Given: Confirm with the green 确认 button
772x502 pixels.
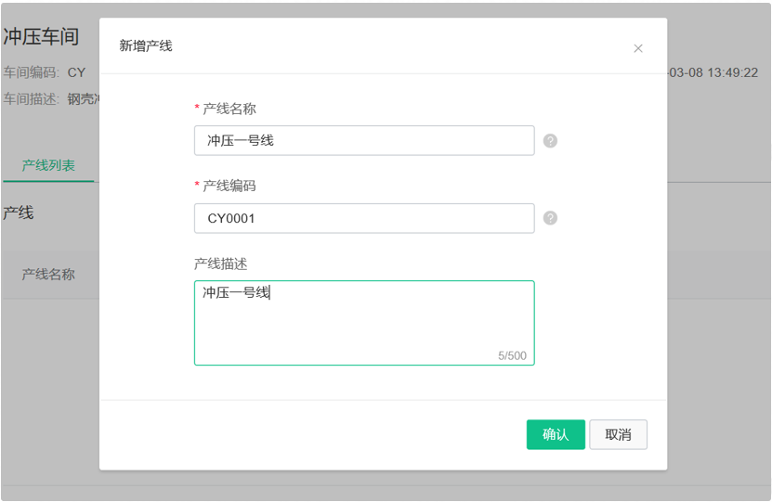Looking at the screenshot, I should [556, 434].
